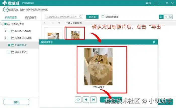The height and width of the screenshot is (108, 176).
Task: Switch to 按类型查看 tab
Action: click(31, 17)
